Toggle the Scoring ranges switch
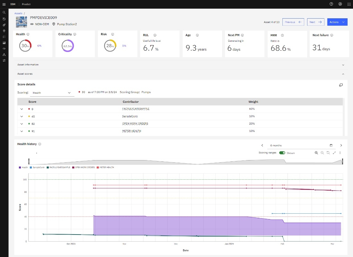Screen dimensions: 353x257 click(x=282, y=153)
